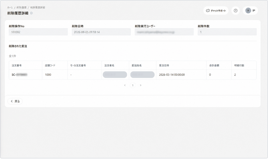Click the info icon next to 削除履歴詳細 title

coord(31,13)
